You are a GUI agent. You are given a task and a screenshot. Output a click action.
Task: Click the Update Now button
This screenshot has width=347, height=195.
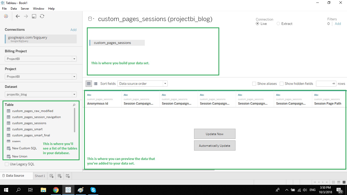pyautogui.click(x=215, y=134)
